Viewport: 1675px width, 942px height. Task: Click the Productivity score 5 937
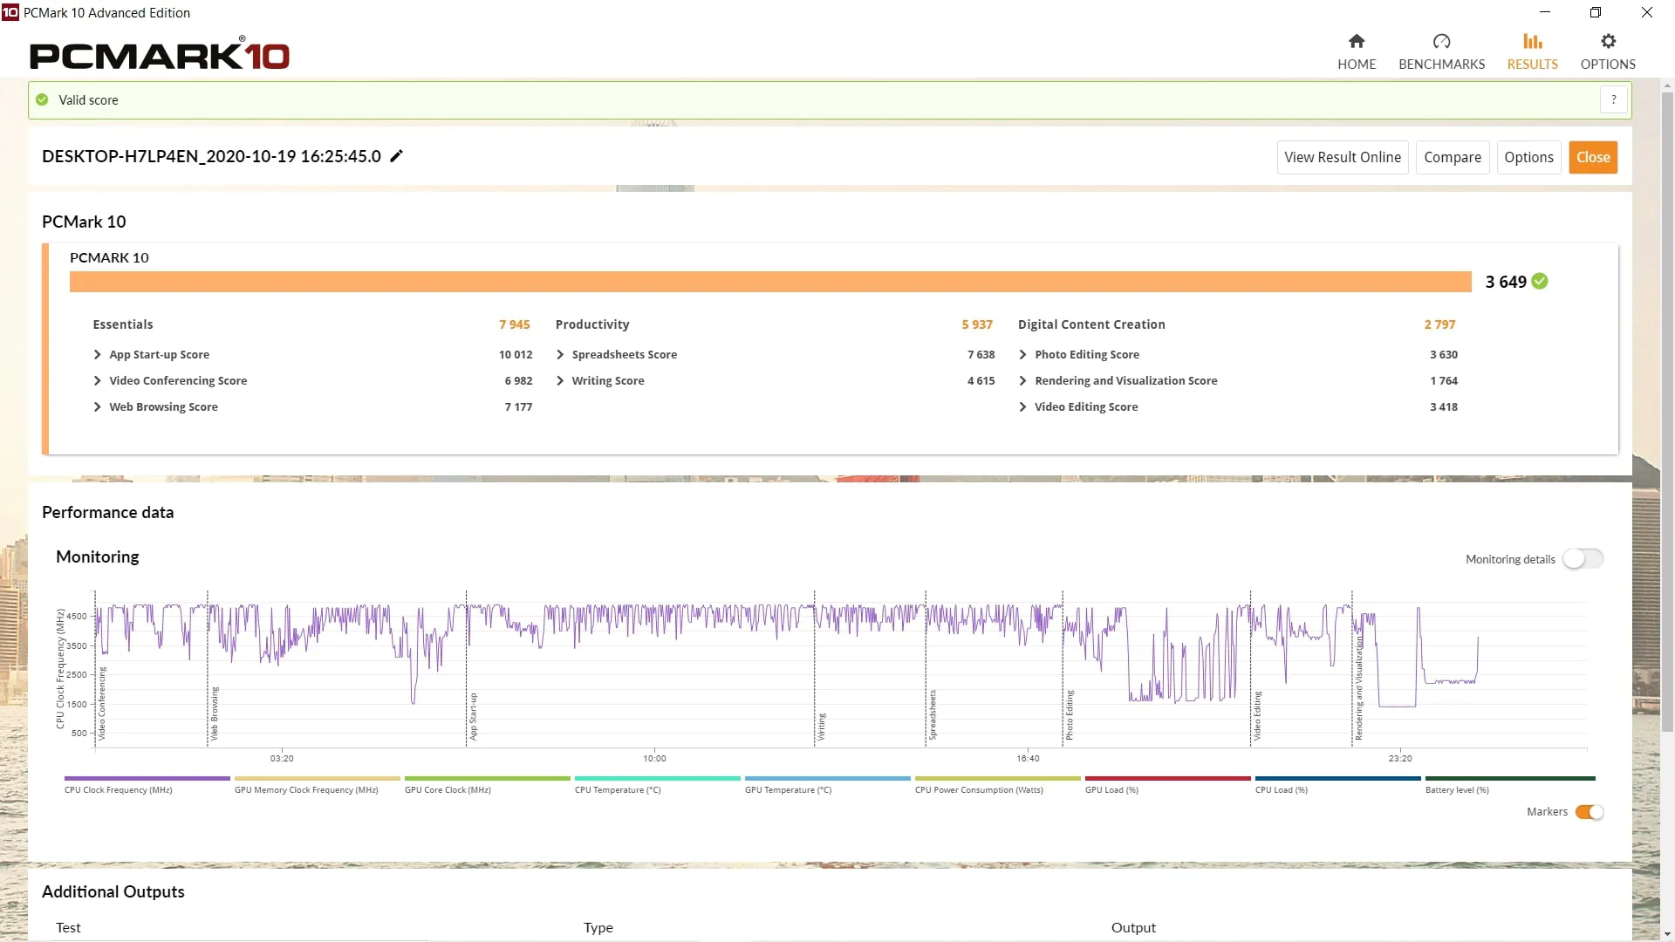coord(977,324)
